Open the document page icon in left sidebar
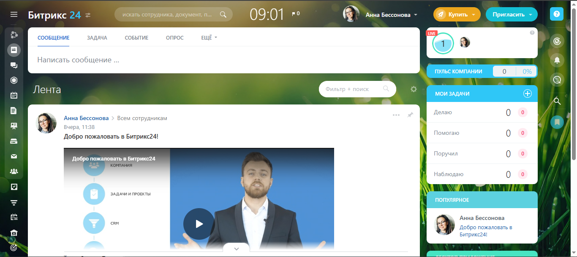The height and width of the screenshot is (257, 577). (14, 110)
